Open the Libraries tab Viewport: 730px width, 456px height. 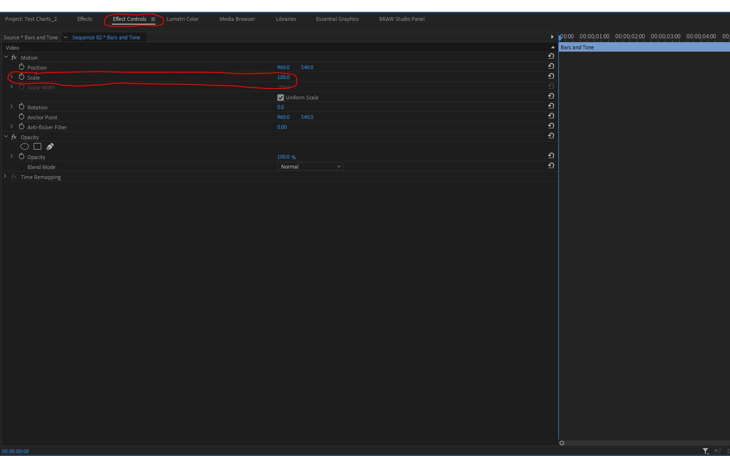(x=286, y=19)
